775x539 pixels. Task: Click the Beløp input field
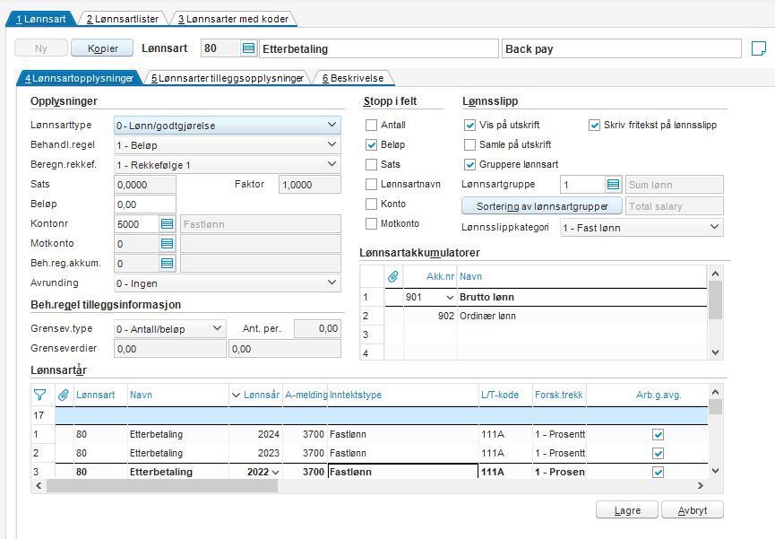[x=145, y=204]
